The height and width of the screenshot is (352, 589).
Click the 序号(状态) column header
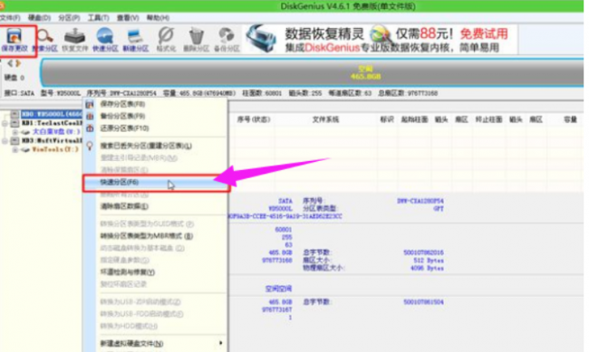[254, 119]
